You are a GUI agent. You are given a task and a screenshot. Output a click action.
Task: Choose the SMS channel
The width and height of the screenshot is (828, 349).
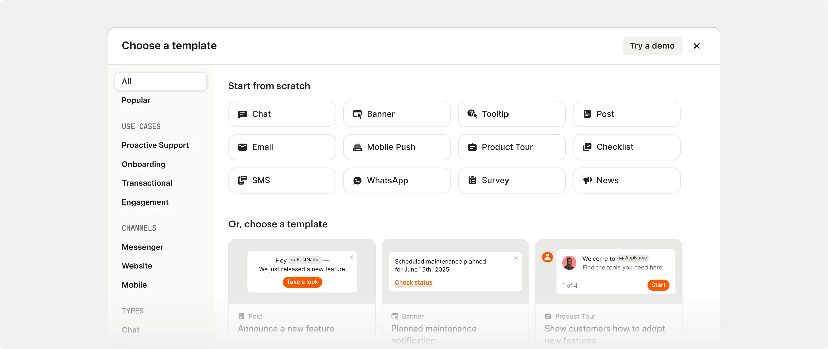coord(282,180)
